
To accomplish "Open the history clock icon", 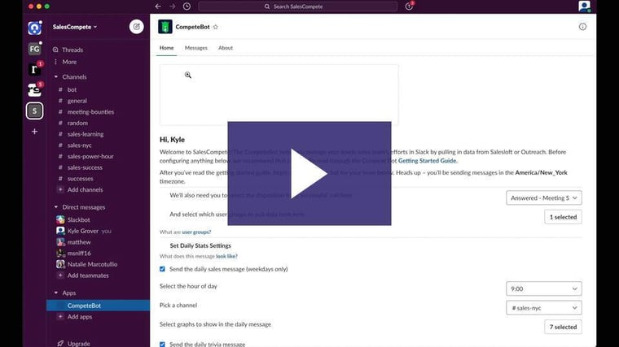I will 187,7.
